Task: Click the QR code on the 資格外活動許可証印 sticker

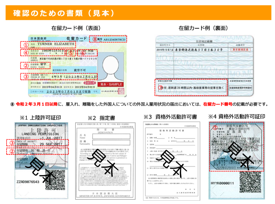Action: (x=250, y=182)
